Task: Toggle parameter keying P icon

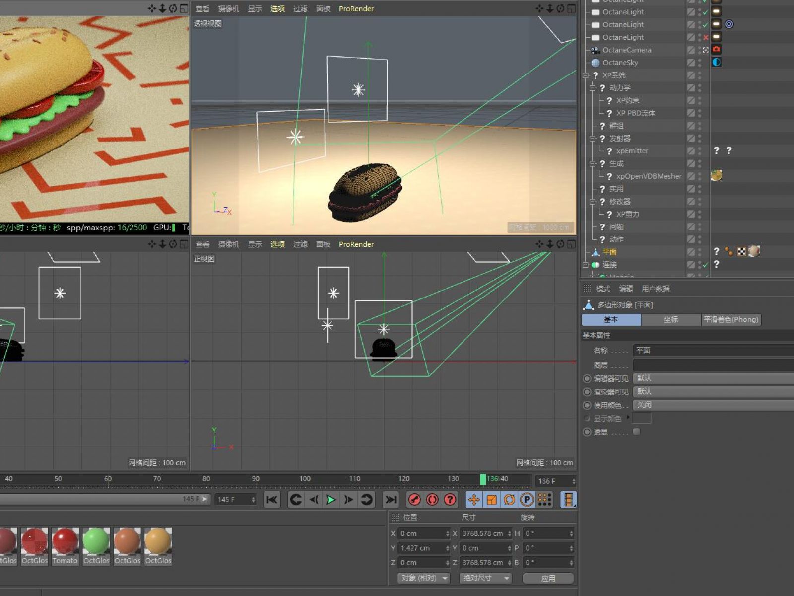Action: tap(527, 500)
